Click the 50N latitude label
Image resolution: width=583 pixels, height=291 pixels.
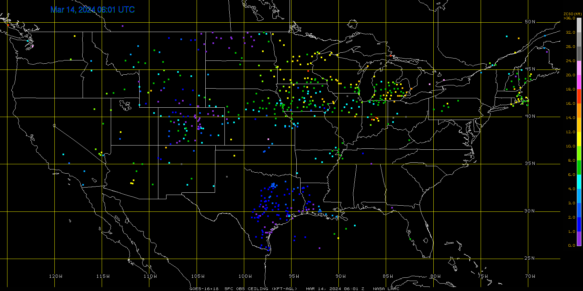coord(530,22)
